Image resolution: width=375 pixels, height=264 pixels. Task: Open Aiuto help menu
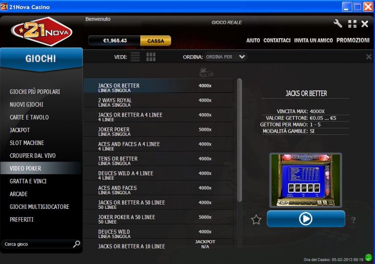253,41
